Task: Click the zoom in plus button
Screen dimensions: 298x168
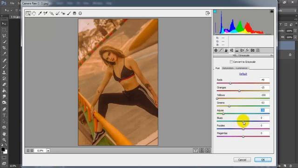Action: [x=32, y=150]
